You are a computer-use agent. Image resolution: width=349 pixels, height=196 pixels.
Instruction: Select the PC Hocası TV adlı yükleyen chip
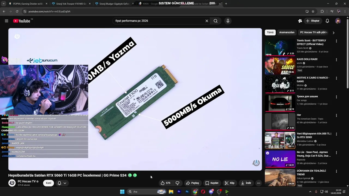coord(314,32)
